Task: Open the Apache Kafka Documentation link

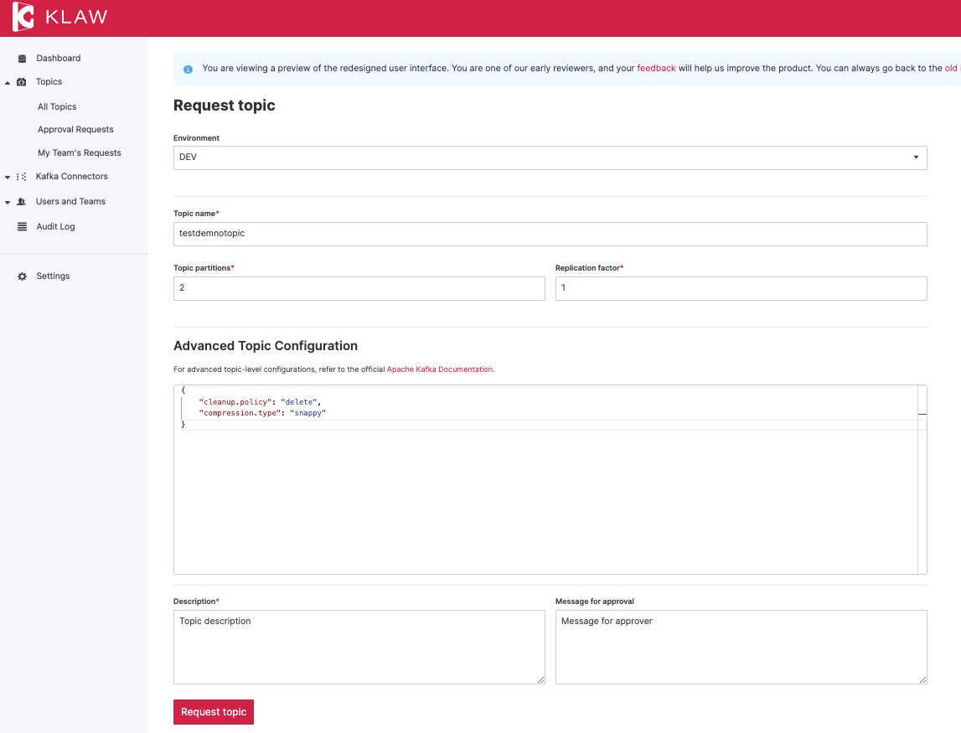Action: pos(440,369)
